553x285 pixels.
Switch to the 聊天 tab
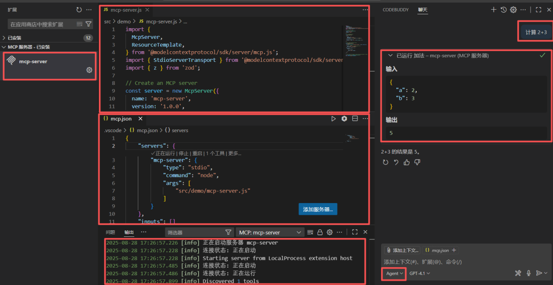click(x=422, y=10)
